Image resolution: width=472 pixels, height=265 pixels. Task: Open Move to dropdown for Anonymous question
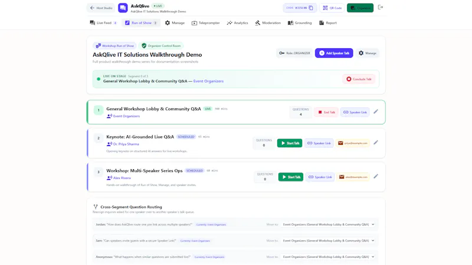pyautogui.click(x=329, y=257)
